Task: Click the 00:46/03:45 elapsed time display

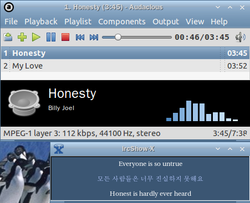Action: point(202,37)
